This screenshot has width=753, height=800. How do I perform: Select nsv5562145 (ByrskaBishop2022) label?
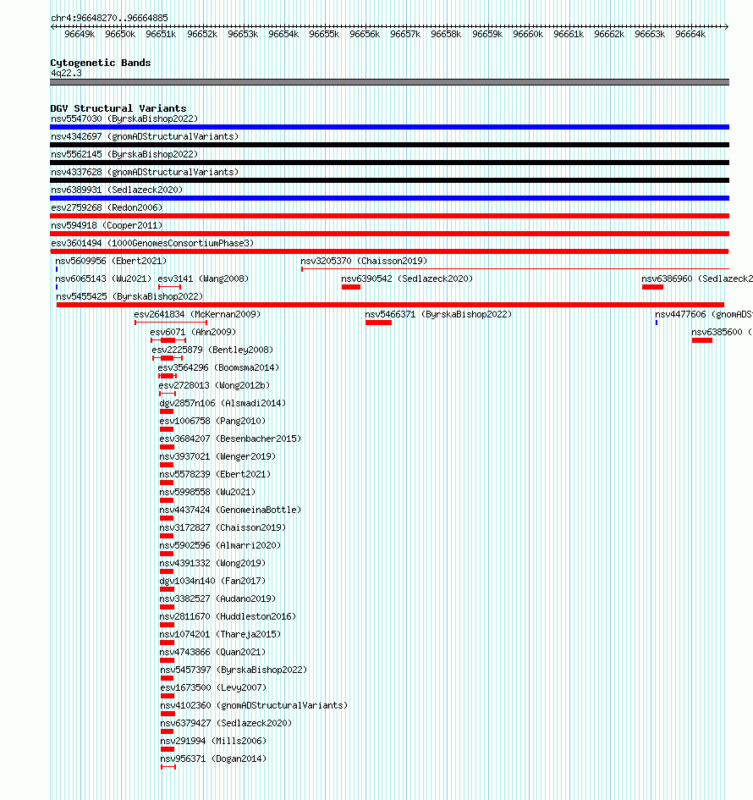(124, 155)
